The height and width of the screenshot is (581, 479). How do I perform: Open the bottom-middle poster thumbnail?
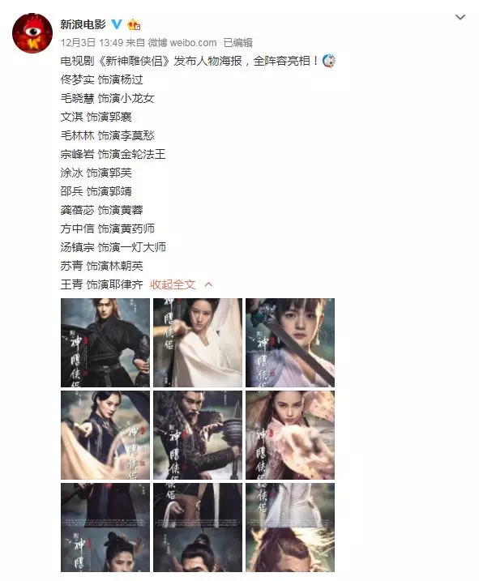pos(198,528)
